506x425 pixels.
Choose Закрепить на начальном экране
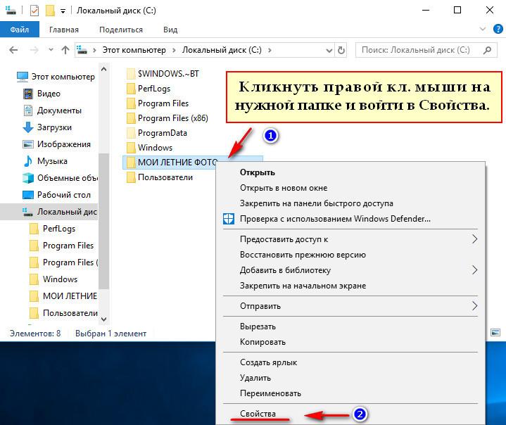(350, 286)
